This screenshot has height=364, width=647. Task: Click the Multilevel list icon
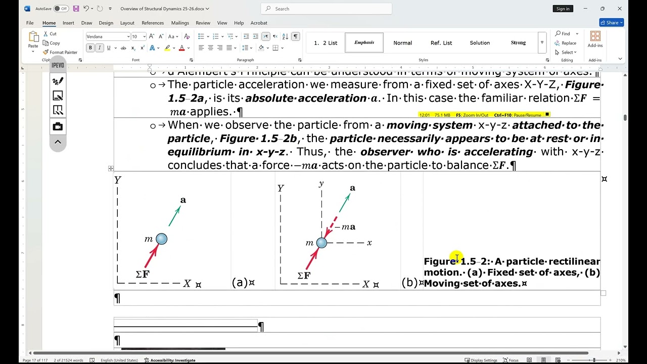pos(229,36)
